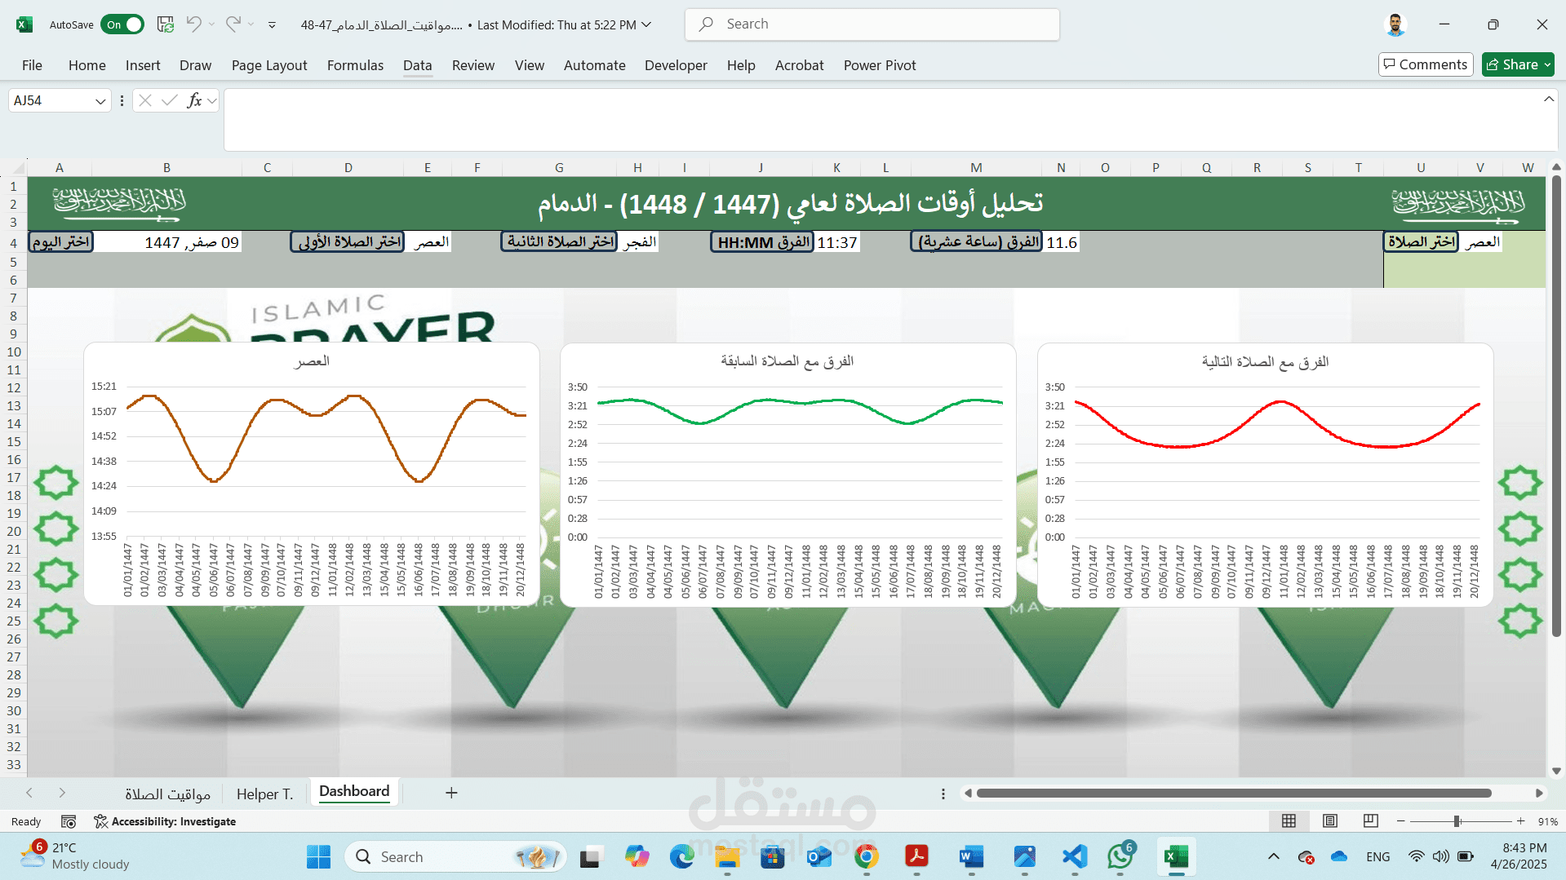
Task: Switch to Page Break Preview icon
Action: click(1371, 821)
